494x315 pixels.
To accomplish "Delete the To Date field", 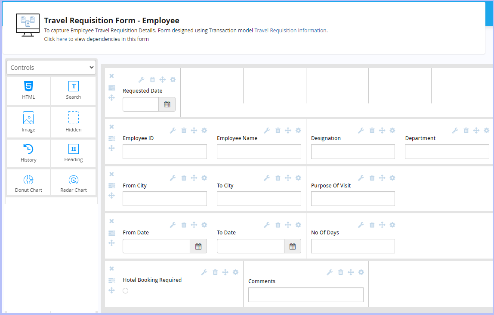I will (x=278, y=225).
